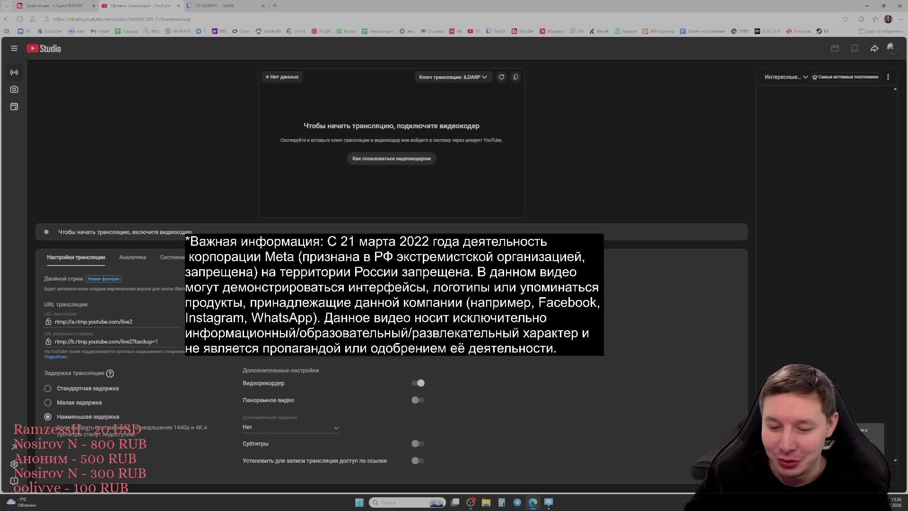
Task: Enable the Панорамное видео toggle
Action: point(418,400)
